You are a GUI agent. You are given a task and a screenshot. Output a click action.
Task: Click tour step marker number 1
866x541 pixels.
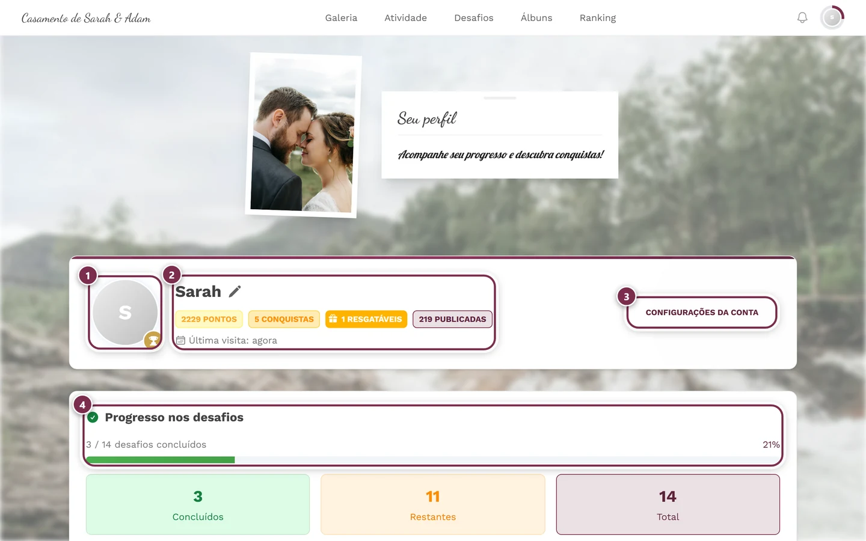88,275
